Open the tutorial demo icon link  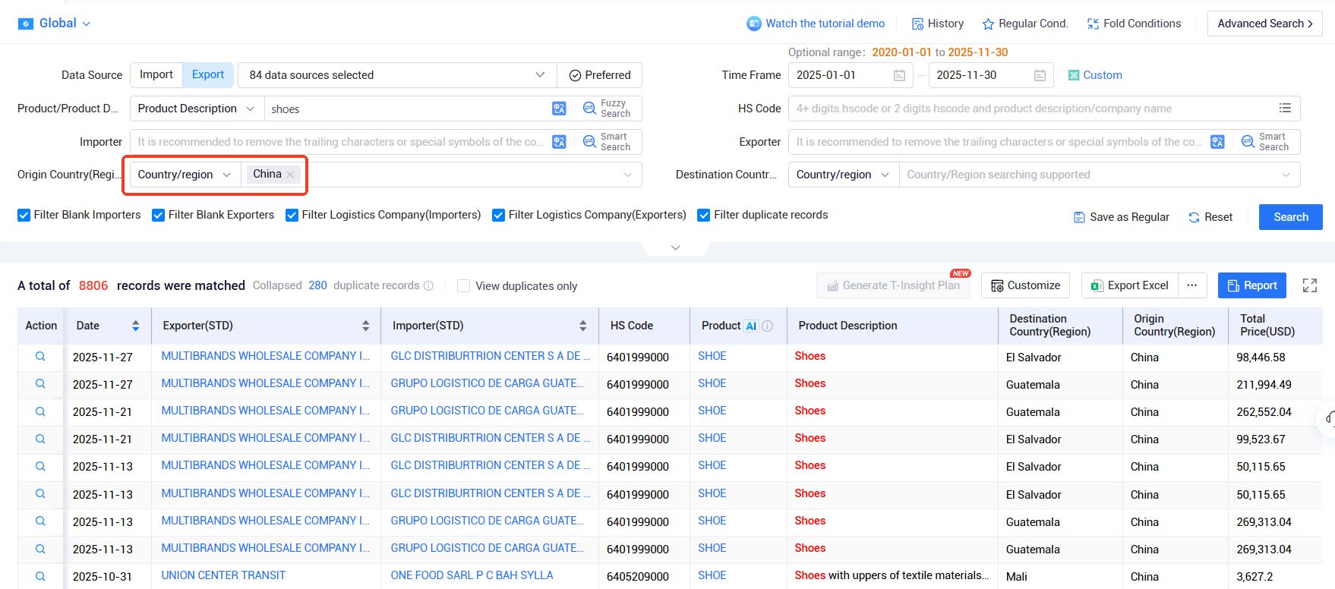[x=753, y=24]
